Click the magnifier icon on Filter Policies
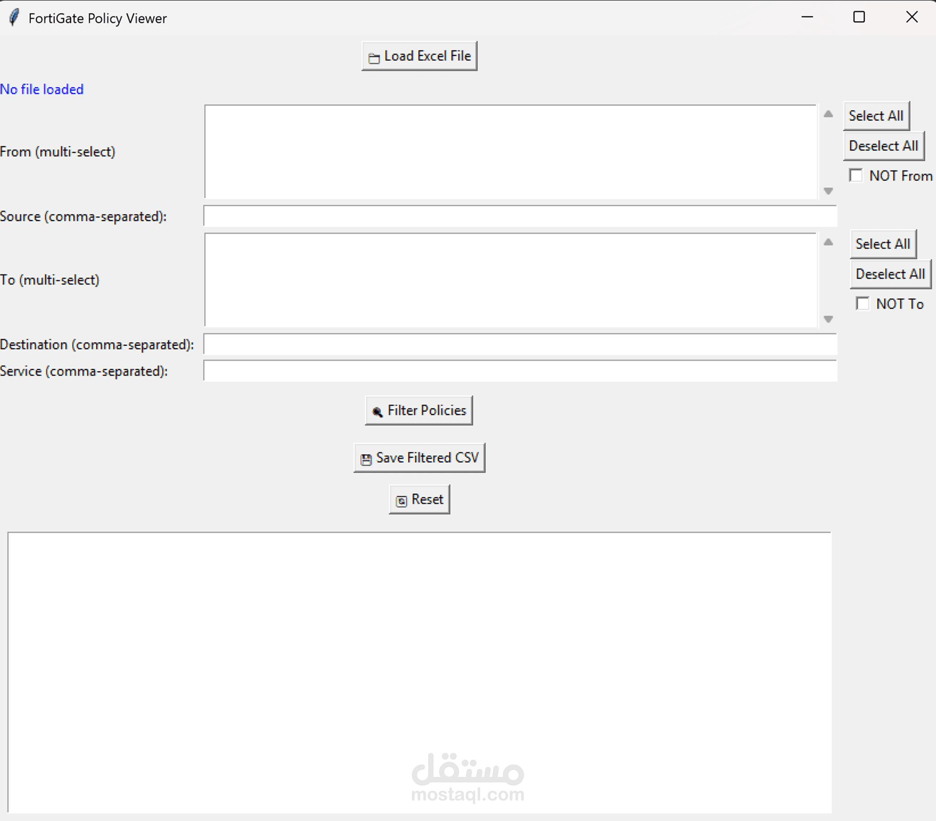 point(377,412)
